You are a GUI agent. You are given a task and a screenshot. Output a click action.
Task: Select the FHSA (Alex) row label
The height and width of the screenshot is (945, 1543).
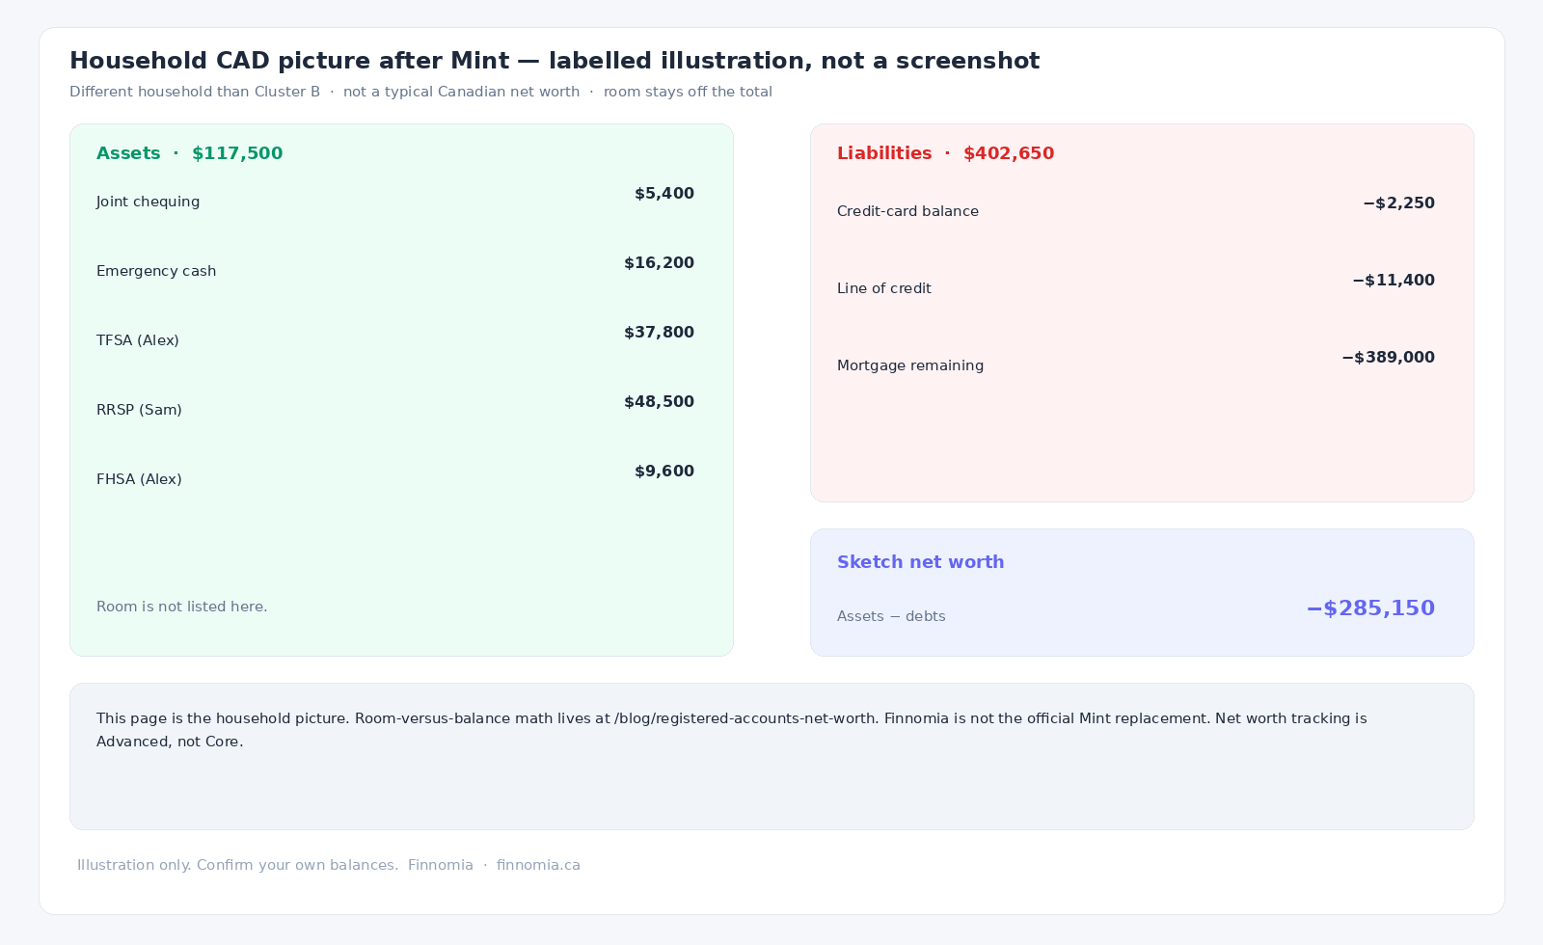click(139, 479)
